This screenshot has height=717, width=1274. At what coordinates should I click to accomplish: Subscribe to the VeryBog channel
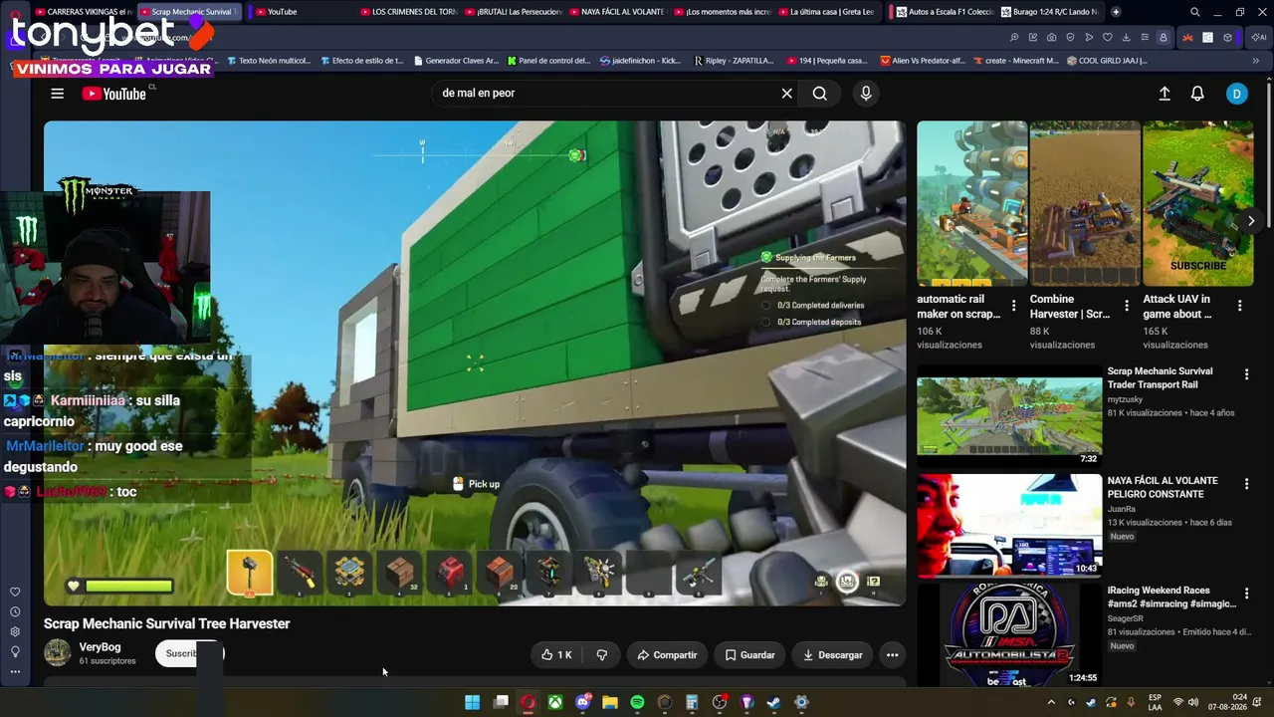click(189, 654)
